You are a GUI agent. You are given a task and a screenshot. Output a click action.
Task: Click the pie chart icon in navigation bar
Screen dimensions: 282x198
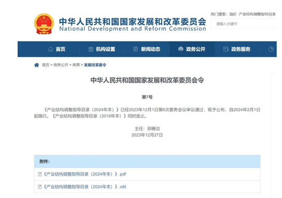coord(271,49)
